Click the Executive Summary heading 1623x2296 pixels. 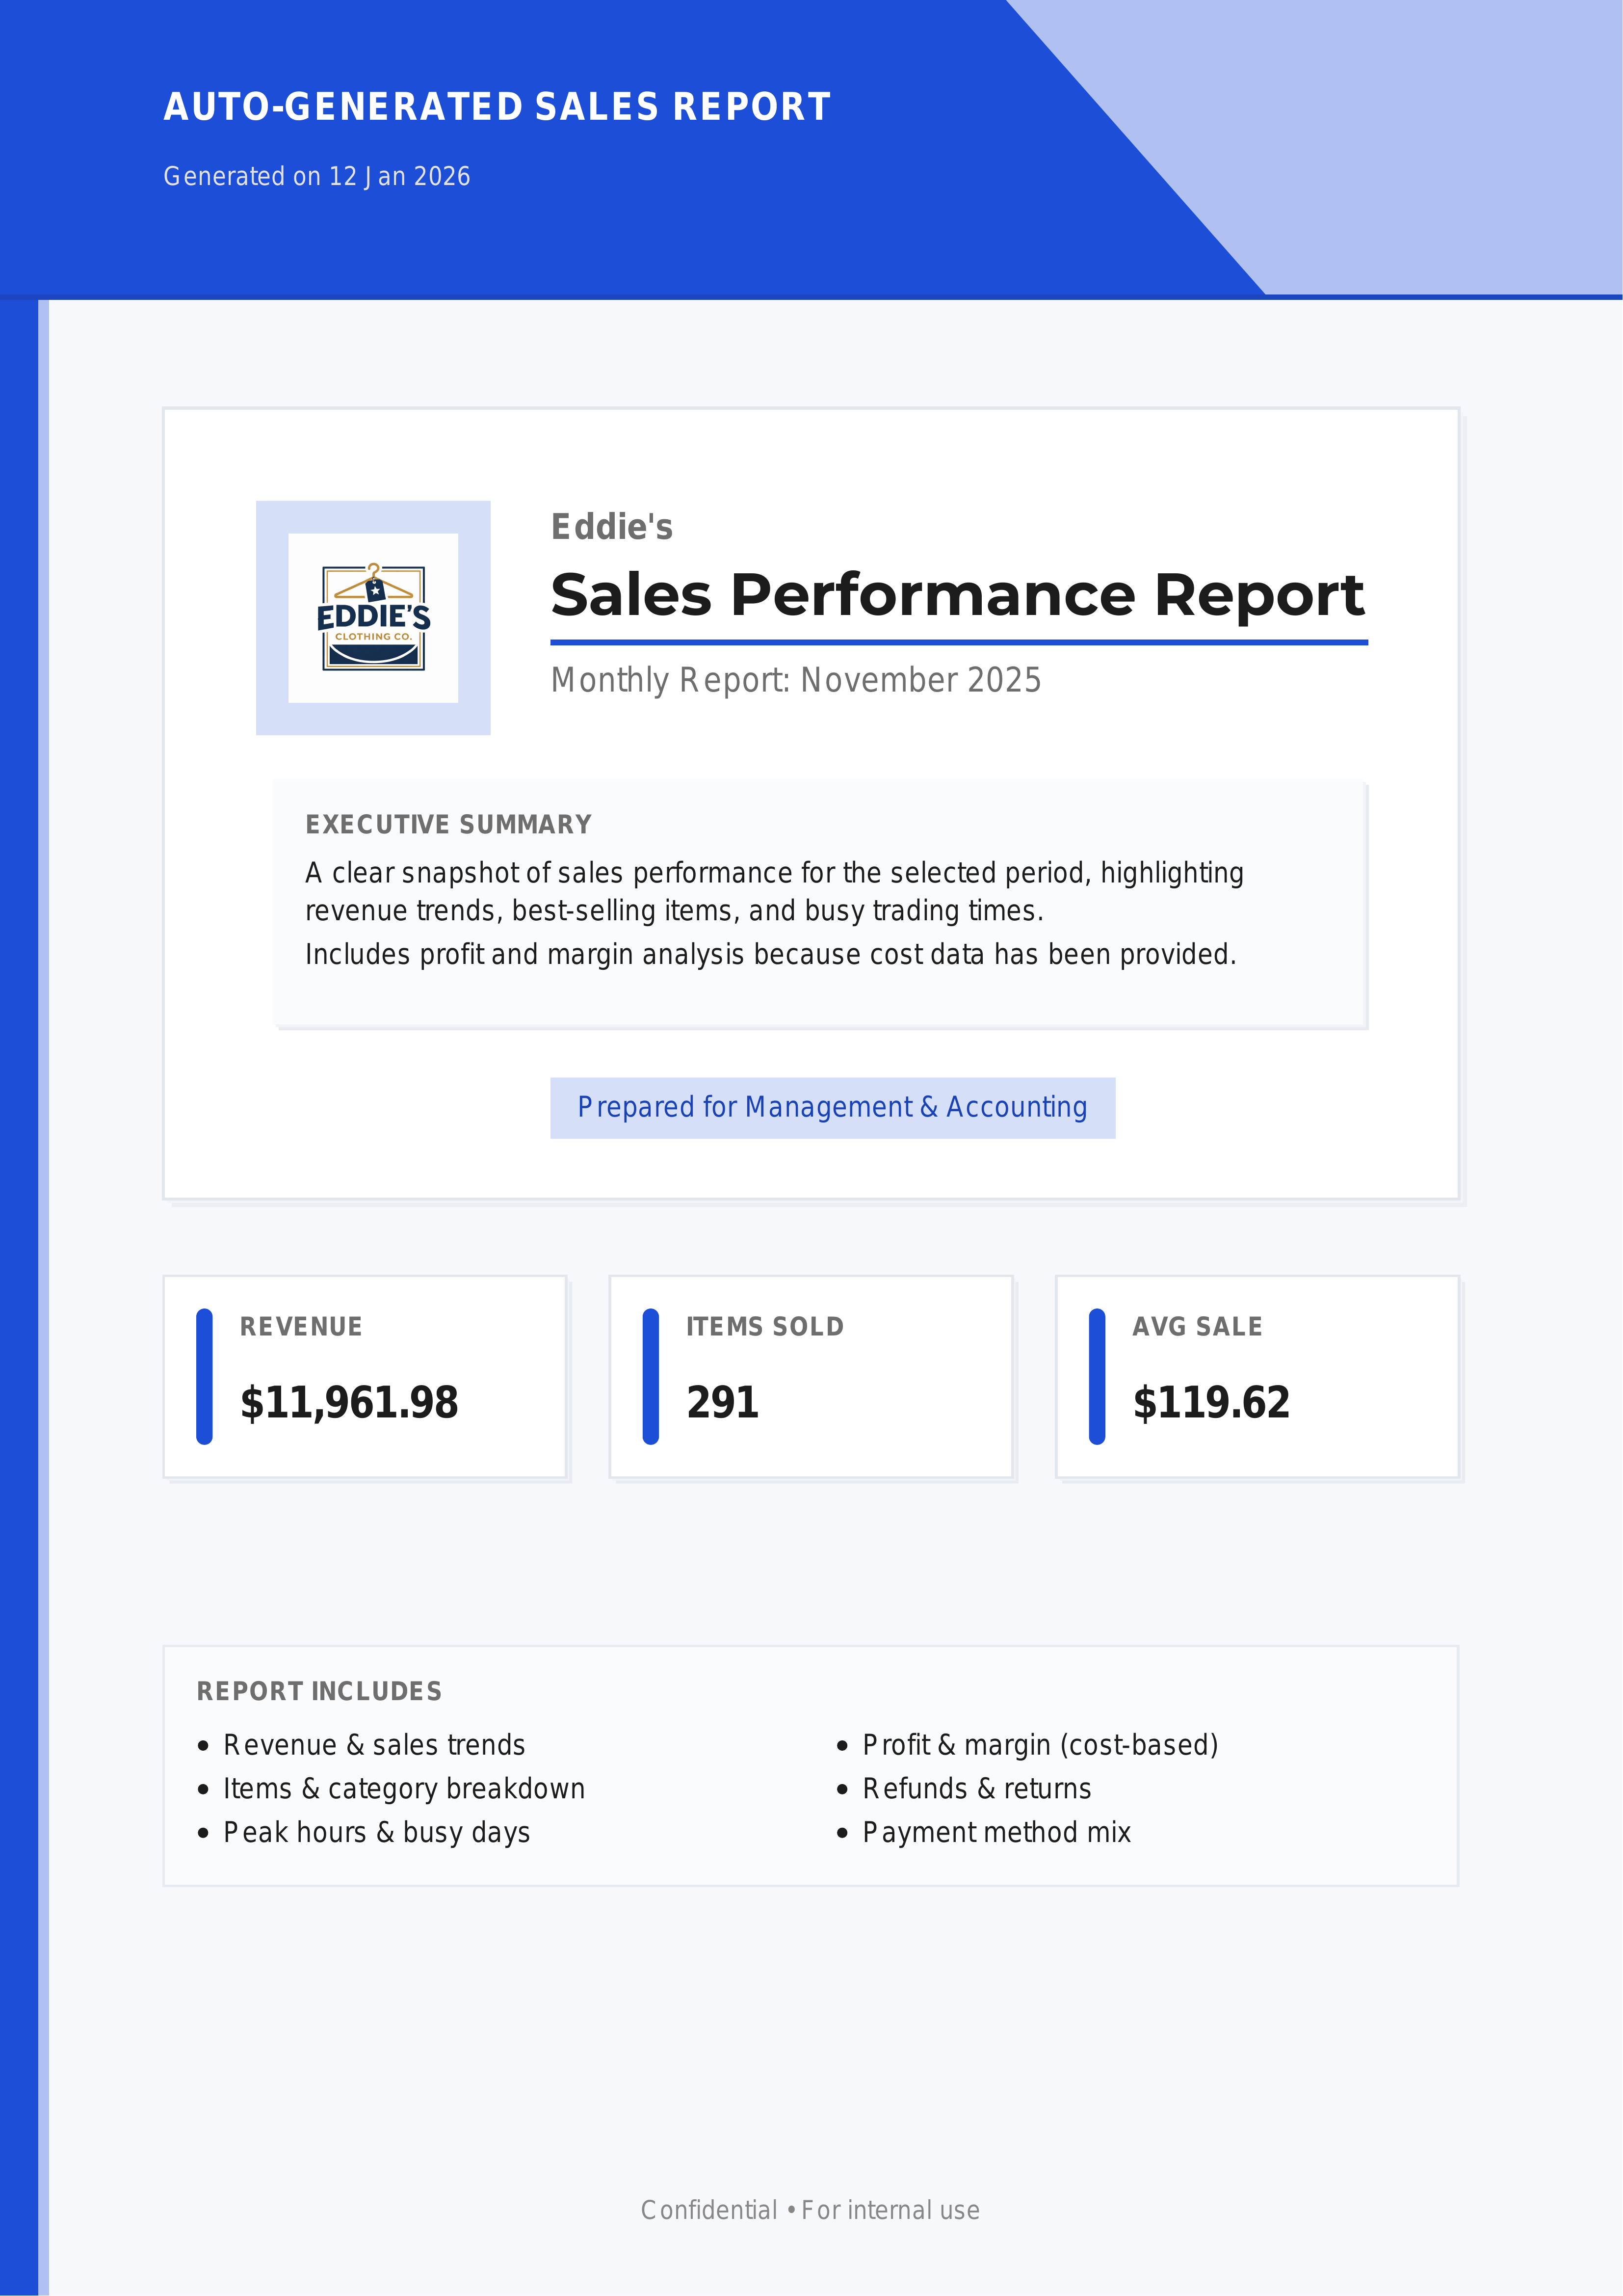click(448, 824)
